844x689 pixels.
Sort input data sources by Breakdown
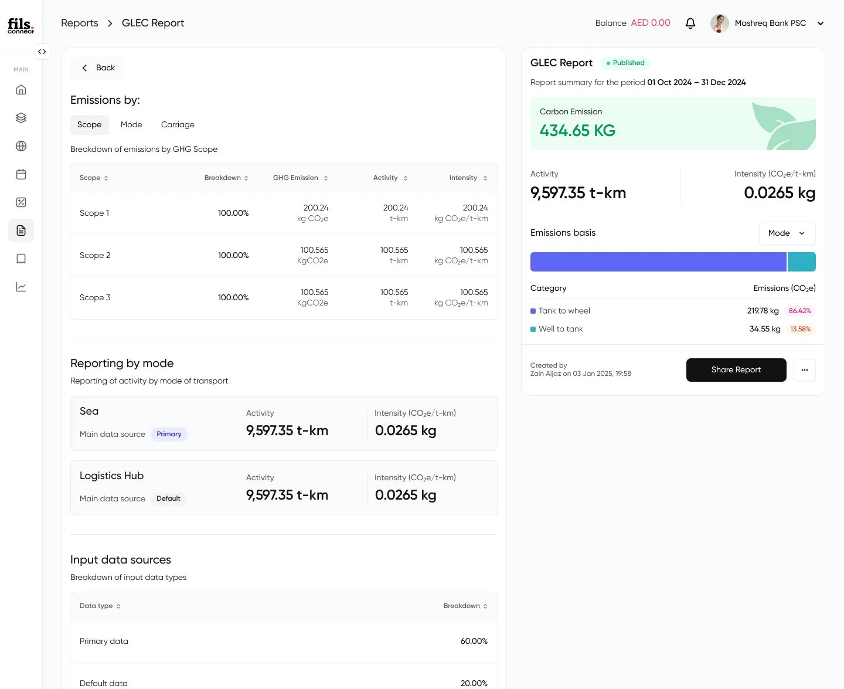click(465, 606)
